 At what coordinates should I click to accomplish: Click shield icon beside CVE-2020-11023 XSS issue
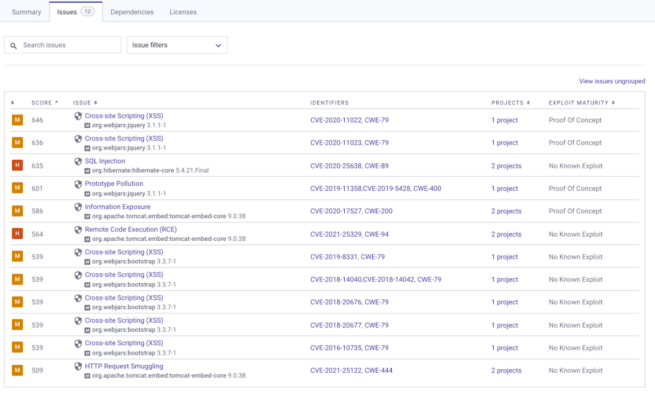pos(78,139)
